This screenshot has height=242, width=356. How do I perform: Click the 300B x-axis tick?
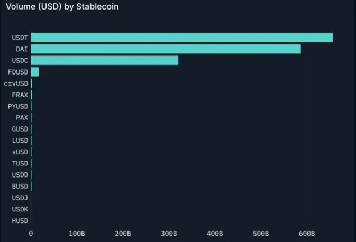pos(169,234)
